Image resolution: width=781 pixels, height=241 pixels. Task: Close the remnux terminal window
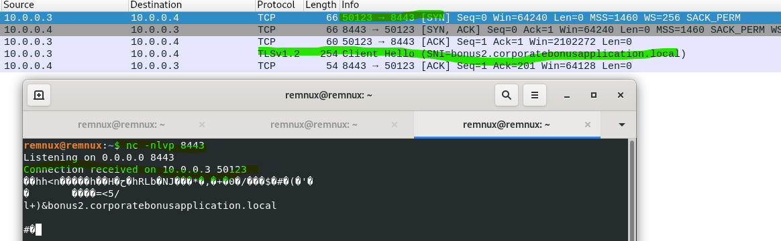(620, 96)
